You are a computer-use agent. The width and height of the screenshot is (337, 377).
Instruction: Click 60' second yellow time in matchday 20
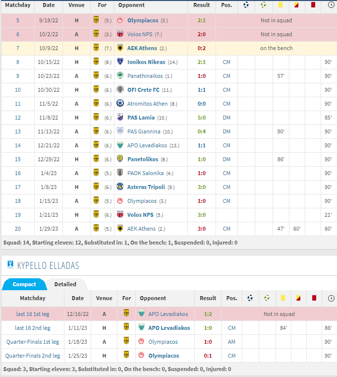(x=297, y=229)
